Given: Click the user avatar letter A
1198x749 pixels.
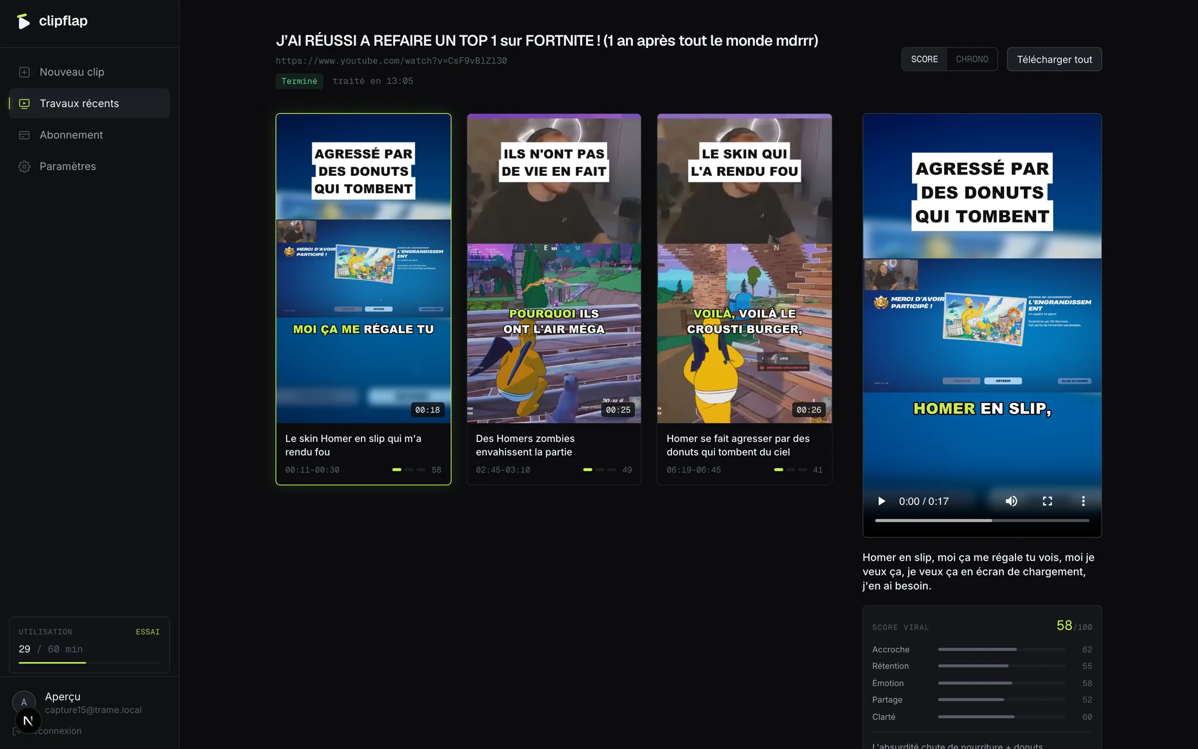Looking at the screenshot, I should [23, 702].
